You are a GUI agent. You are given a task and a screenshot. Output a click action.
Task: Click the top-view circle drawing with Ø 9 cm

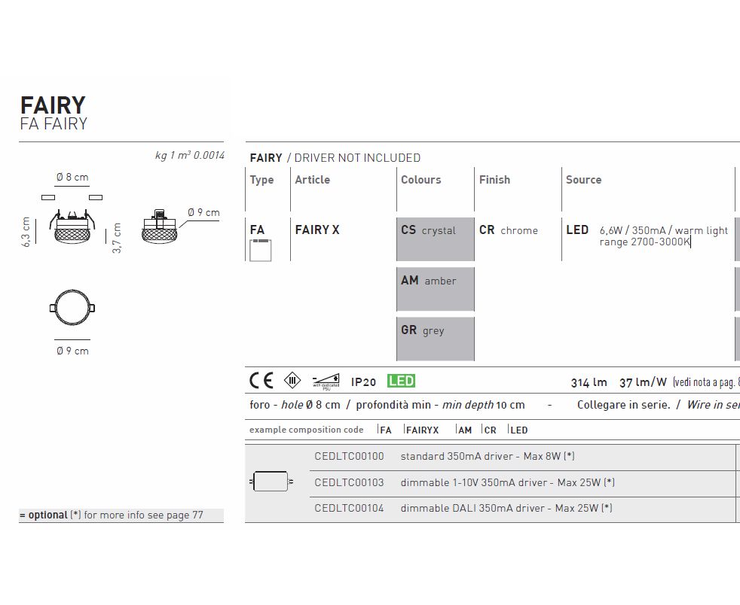(72, 309)
